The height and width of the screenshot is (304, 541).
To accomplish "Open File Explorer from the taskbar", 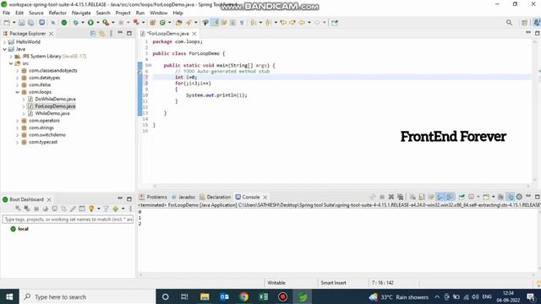I will click(205, 296).
